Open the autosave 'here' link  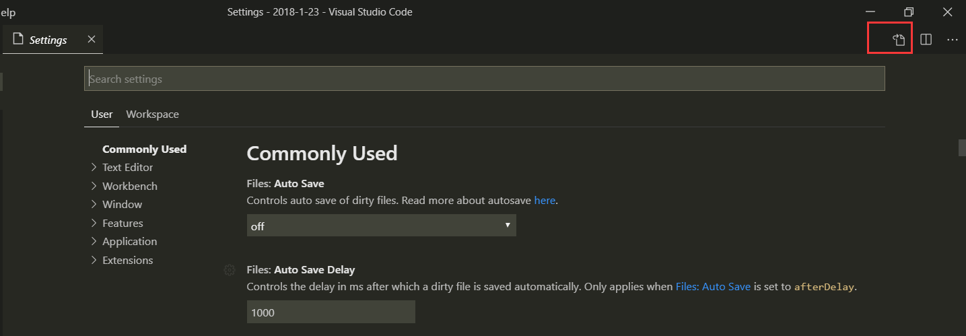click(545, 200)
